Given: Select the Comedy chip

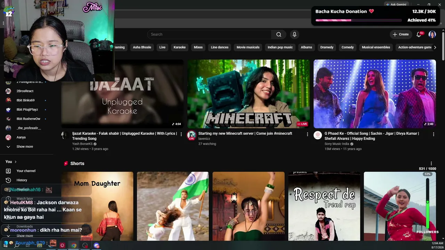Looking at the screenshot, I should tap(348, 47).
